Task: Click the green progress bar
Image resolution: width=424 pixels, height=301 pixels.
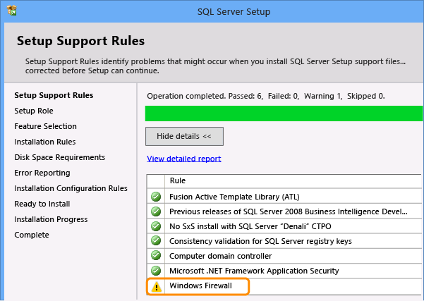Action: pyautogui.click(x=284, y=113)
